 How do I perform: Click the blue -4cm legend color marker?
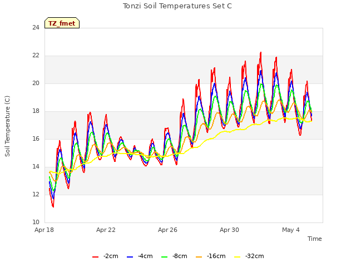(130, 257)
